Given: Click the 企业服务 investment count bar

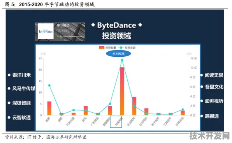Looking at the screenshot, I should click(x=134, y=106).
